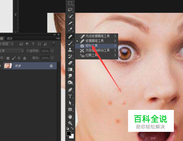
Task: Select the Smudge tool
Action: 70,76
